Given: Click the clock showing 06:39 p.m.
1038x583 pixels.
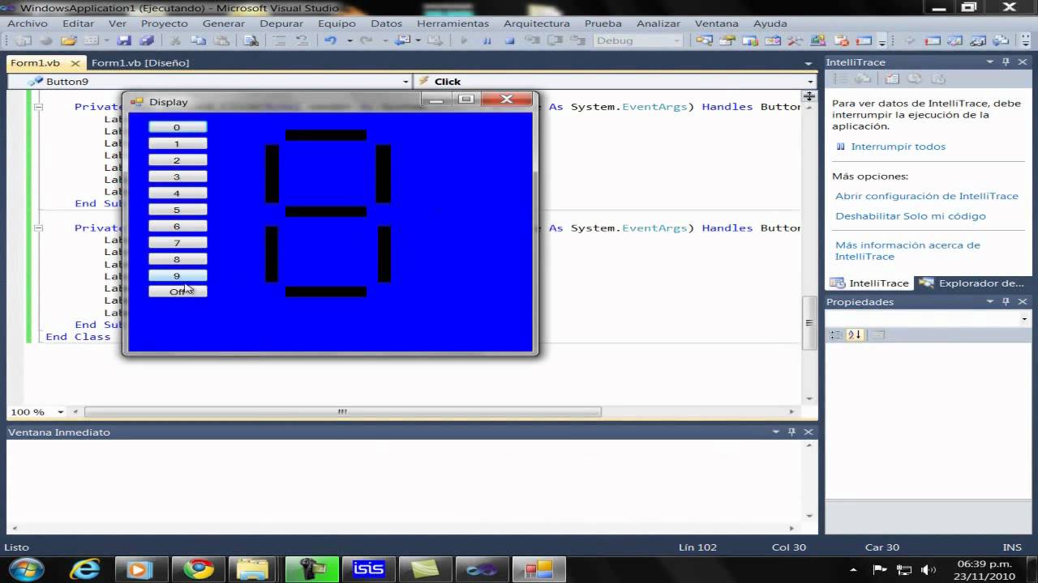Looking at the screenshot, I should (x=984, y=564).
